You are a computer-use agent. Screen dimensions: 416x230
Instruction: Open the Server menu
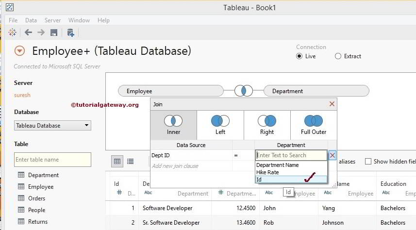tap(52, 20)
